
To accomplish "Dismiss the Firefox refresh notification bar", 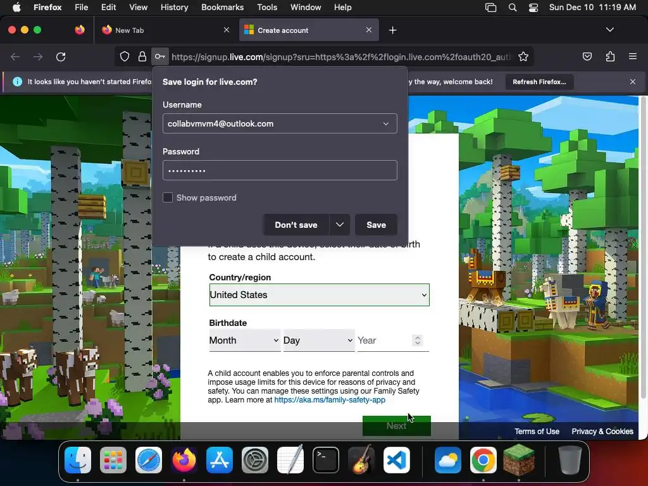I will [x=633, y=82].
